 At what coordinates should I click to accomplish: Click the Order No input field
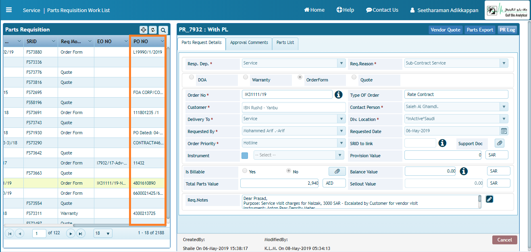pos(287,94)
